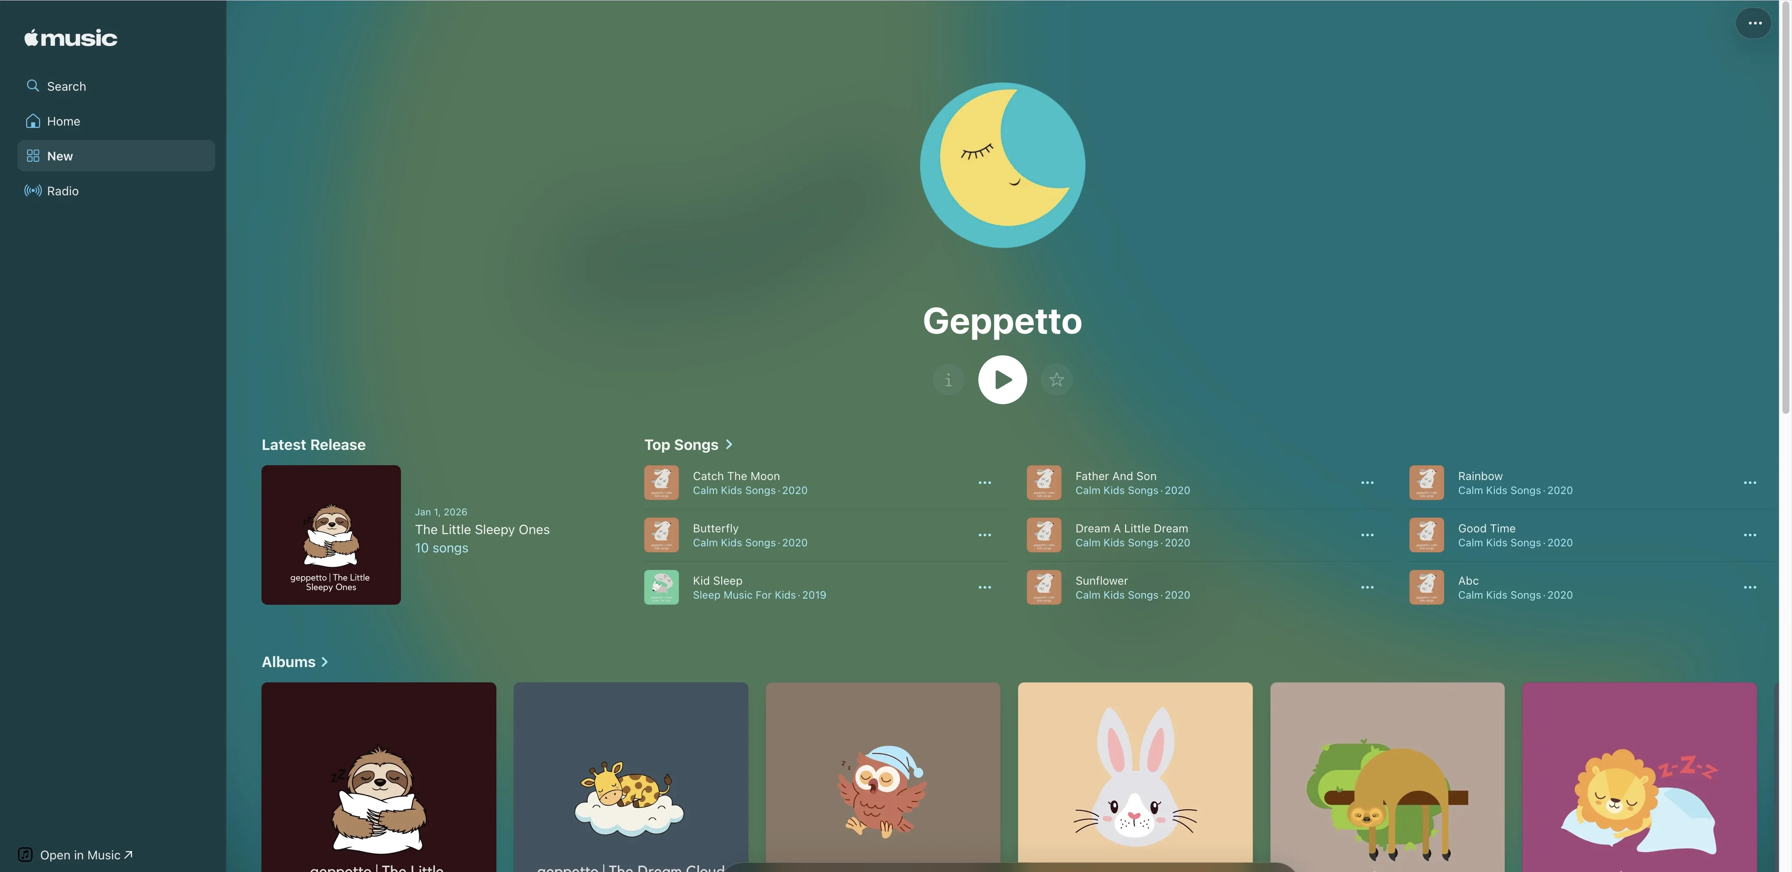
Task: Open the sloth album cover in Albums
Action: click(x=378, y=777)
